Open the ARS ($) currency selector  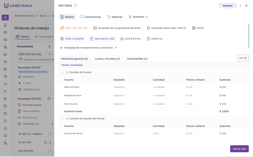[243, 58]
